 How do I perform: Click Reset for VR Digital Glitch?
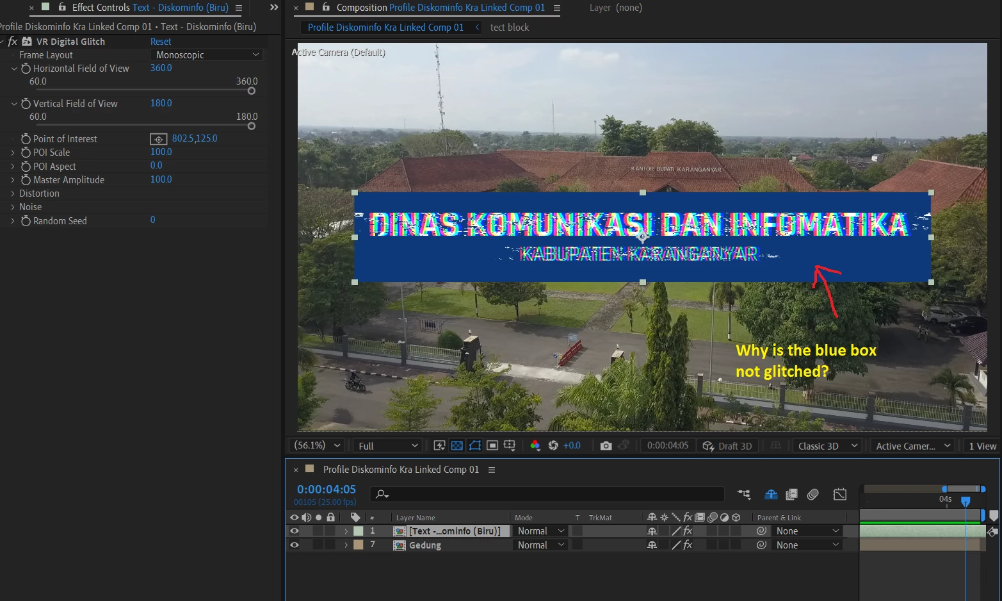pyautogui.click(x=161, y=42)
